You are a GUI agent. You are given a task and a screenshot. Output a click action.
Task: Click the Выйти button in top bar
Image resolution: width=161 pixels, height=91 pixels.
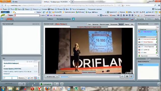click(157, 19)
